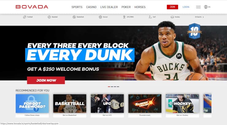Click the 'Bet on Basketball' caption
This screenshot has height=125, width=227.
pos(70,115)
